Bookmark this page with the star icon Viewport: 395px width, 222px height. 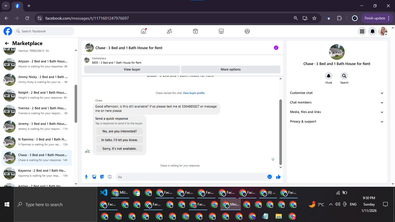tap(314, 18)
